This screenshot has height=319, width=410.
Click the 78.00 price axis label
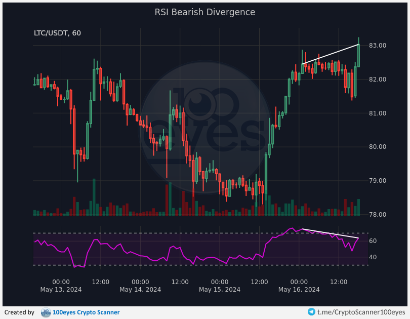378,215
